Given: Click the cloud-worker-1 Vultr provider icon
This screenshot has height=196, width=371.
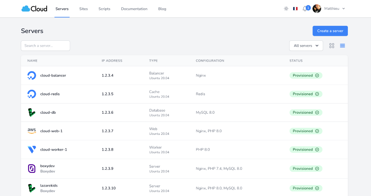Looking at the screenshot, I should click(x=32, y=149).
